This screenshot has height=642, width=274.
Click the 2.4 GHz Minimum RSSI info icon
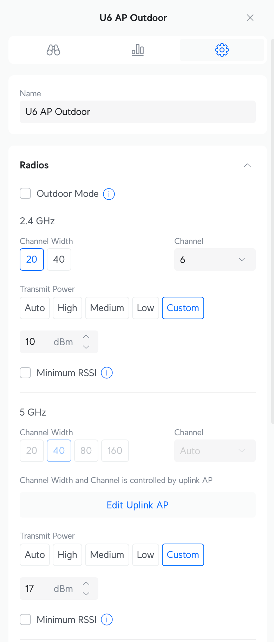[107, 373]
